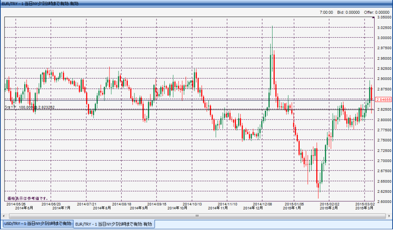Click the reference price notice text at bottom-left
This screenshot has width=393, height=230.
(x=28, y=198)
